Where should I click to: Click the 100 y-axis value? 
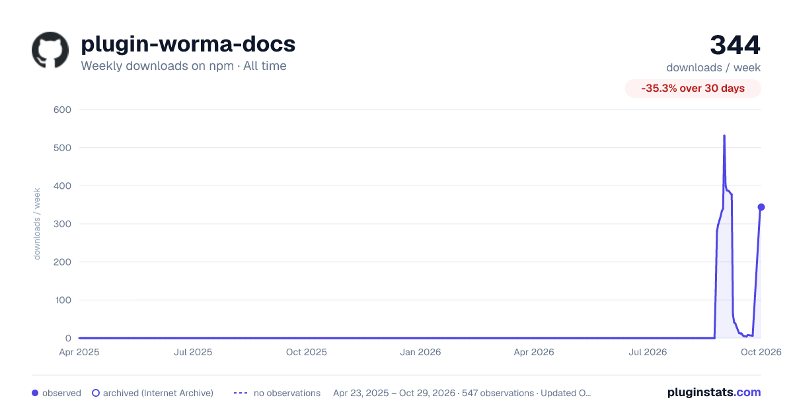62,300
